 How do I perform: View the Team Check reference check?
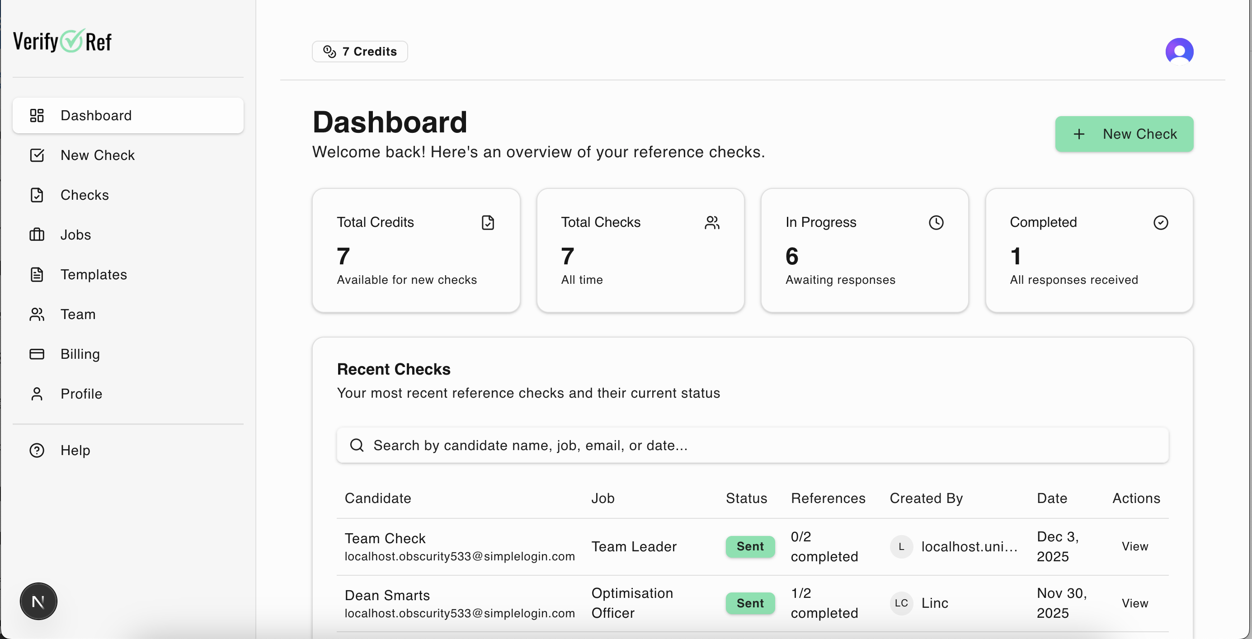(1134, 546)
